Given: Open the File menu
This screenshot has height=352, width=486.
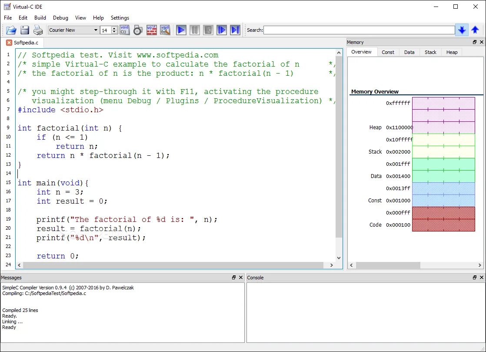Looking at the screenshot, I should click(x=8, y=18).
